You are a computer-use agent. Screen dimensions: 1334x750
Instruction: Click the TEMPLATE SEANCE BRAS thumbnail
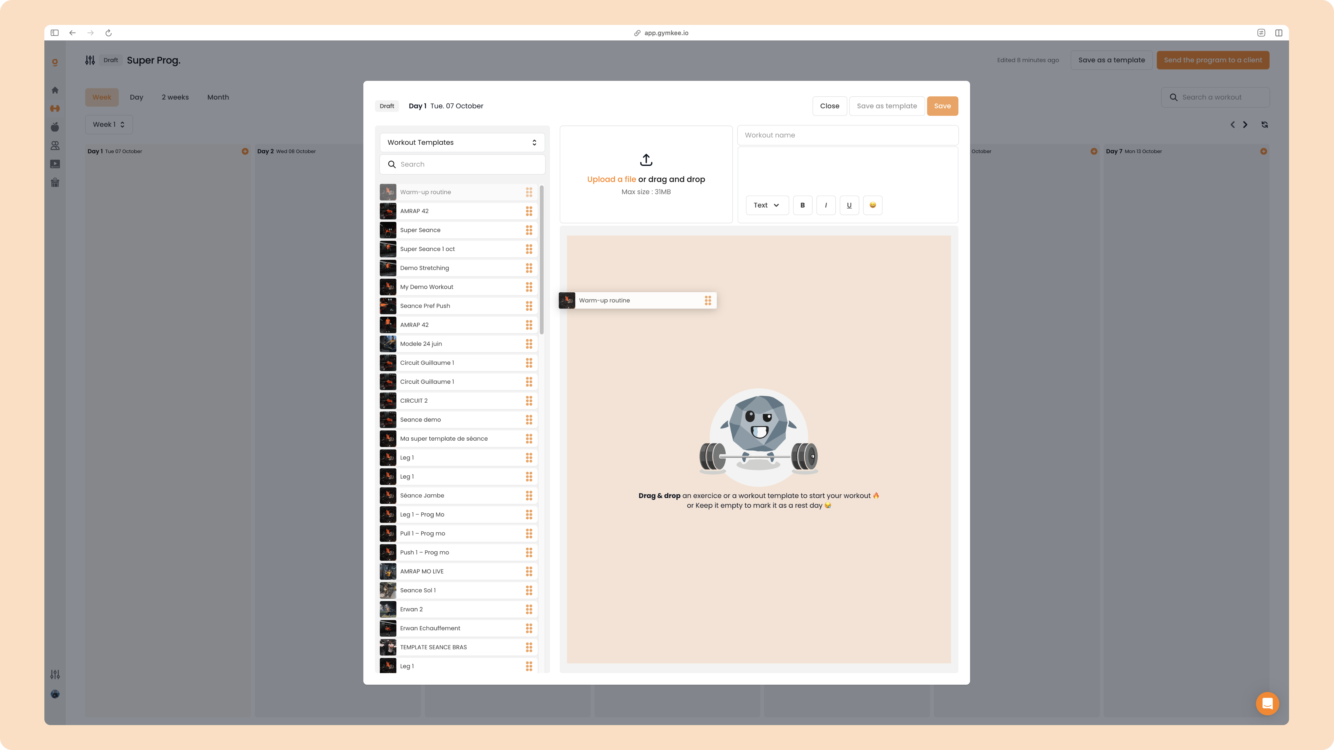(388, 648)
